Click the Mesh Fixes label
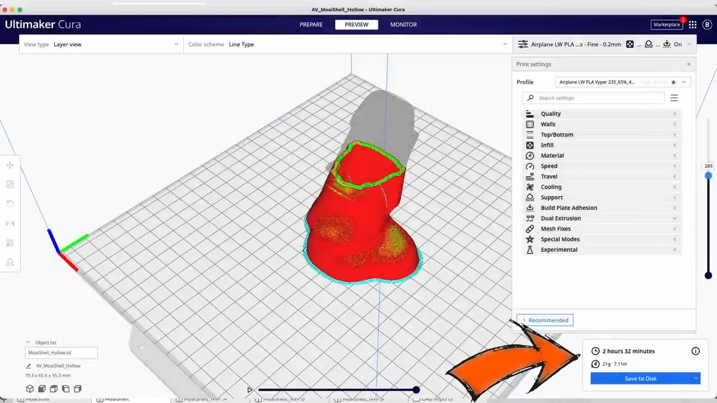Screen dimensions: 717x403 [x=556, y=228]
